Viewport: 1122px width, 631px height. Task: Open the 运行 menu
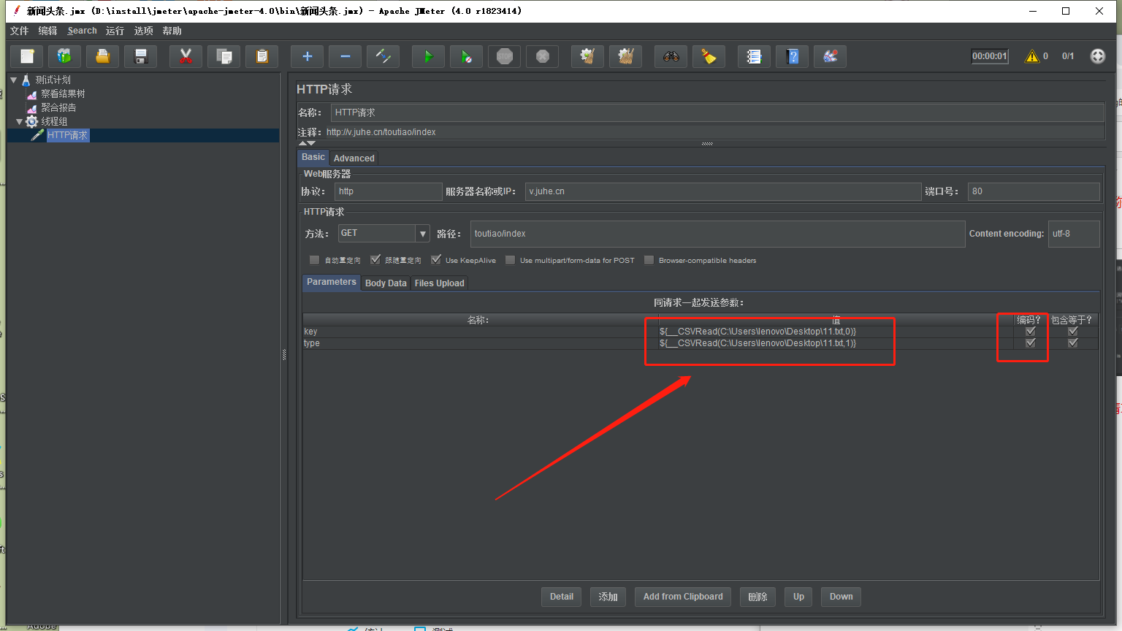point(115,31)
